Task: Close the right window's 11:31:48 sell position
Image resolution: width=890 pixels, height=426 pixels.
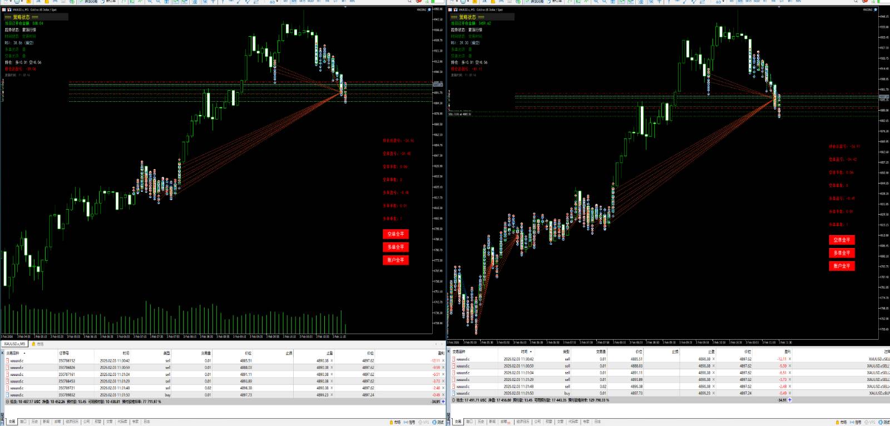Action: point(789,386)
